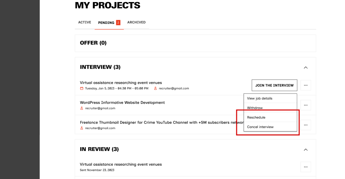The image size is (345, 179).
Task: Click the calendar icon beside the interview date
Action: tap(82, 88)
